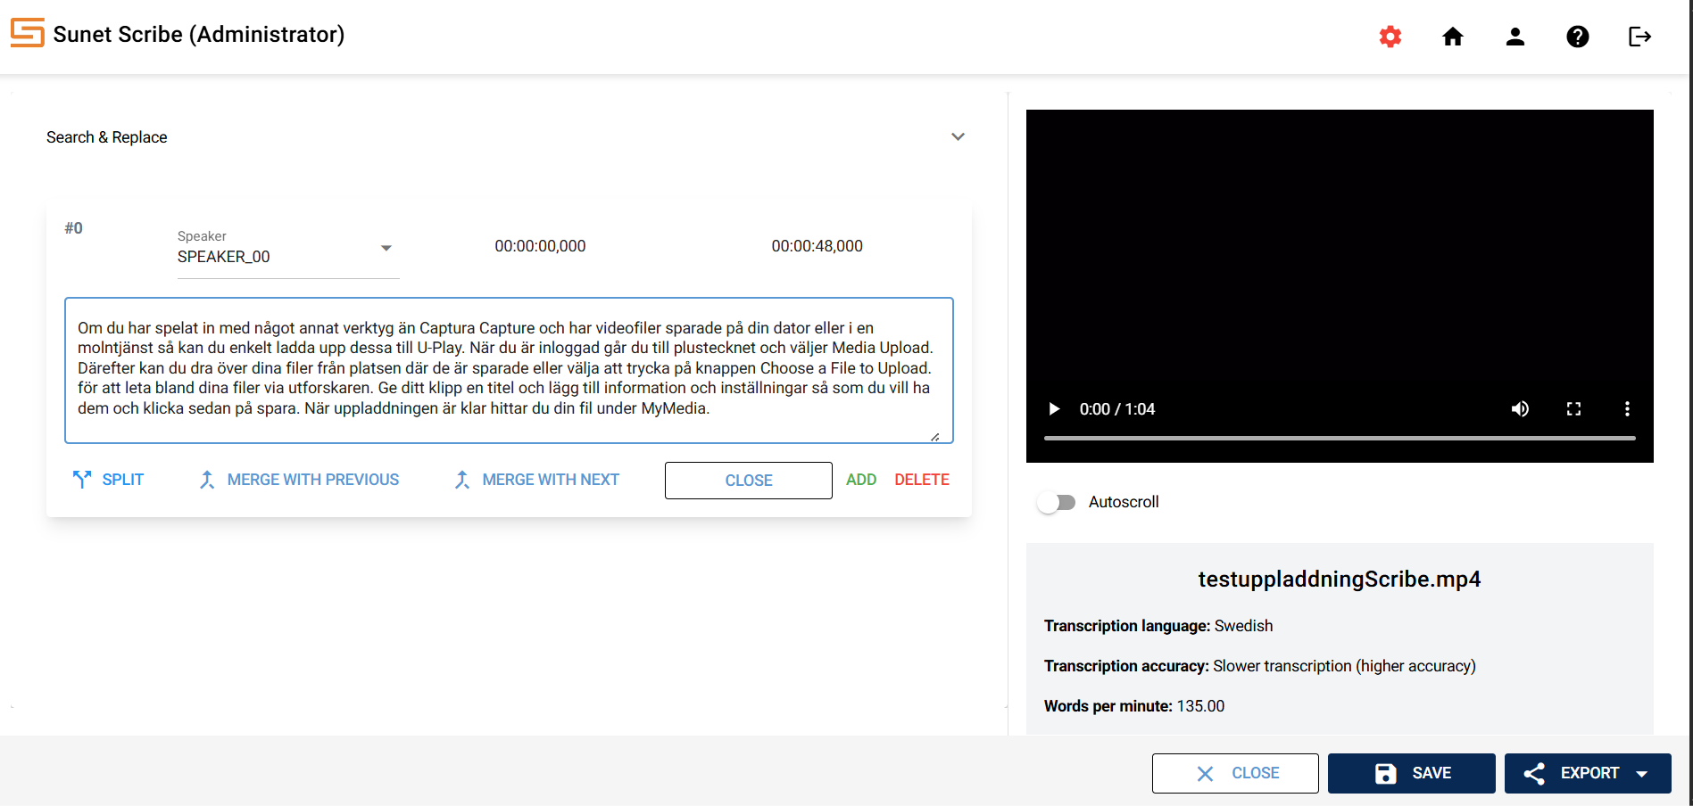1693x806 pixels.
Task: Save the transcription
Action: tap(1411, 773)
